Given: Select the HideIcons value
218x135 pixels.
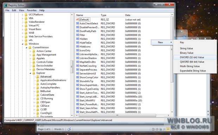Looking at the screenshot, I should [85, 47].
